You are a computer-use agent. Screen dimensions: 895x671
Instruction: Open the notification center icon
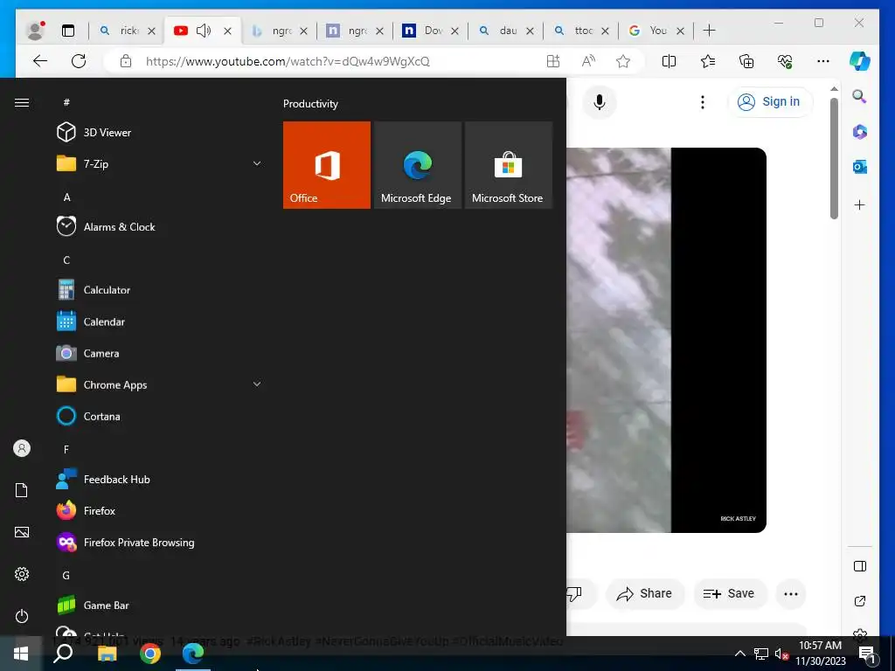point(867,654)
